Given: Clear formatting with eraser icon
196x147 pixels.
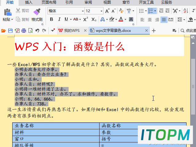Looking at the screenshot, I should 121,11.
